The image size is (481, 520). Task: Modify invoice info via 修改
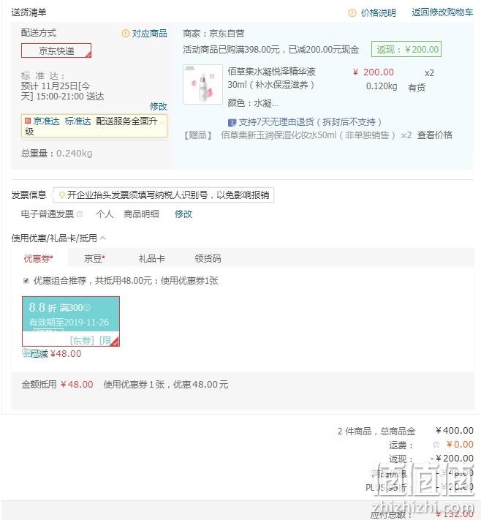183,214
